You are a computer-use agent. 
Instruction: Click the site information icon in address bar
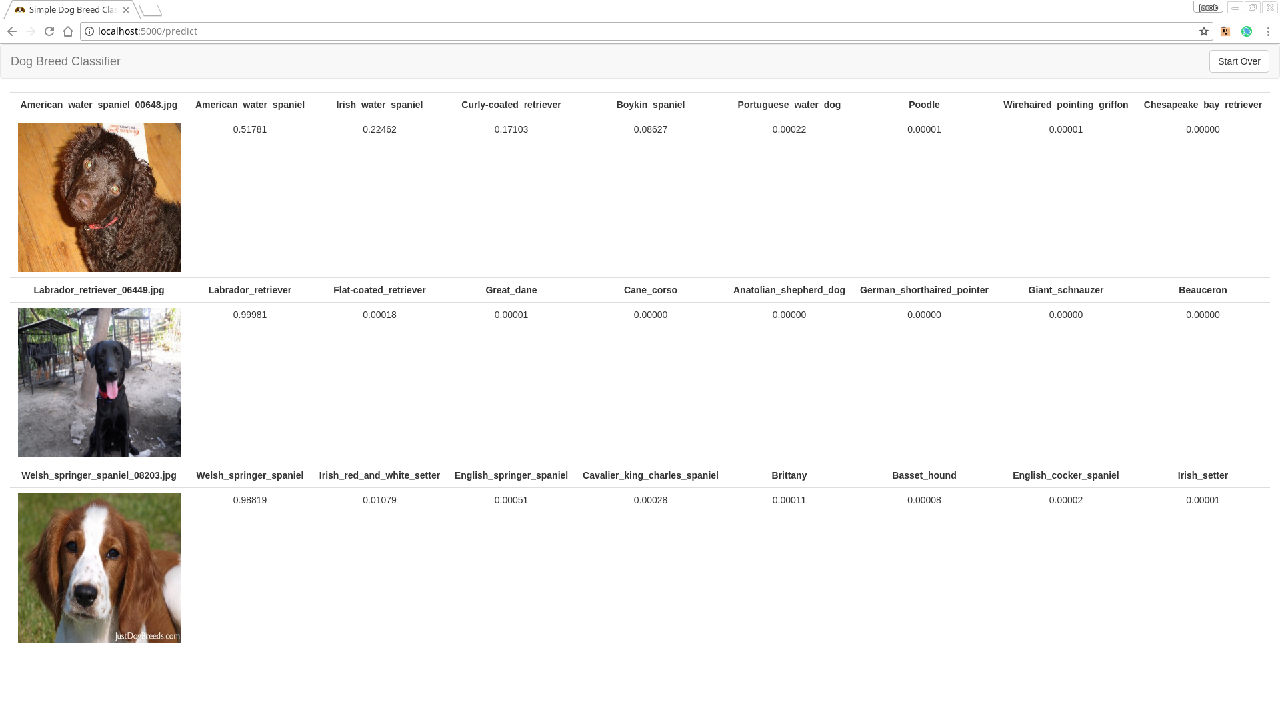pyautogui.click(x=89, y=31)
